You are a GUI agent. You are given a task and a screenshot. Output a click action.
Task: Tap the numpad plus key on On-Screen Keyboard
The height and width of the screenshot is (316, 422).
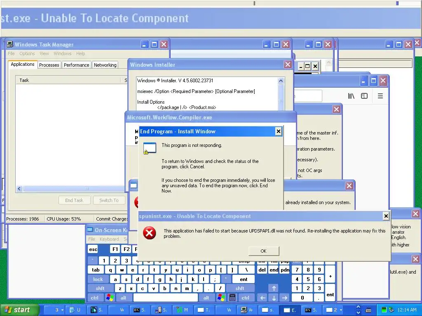point(330,274)
